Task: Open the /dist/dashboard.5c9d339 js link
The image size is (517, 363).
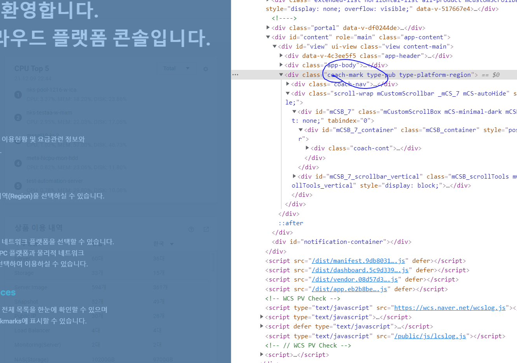Action: coord(360,270)
